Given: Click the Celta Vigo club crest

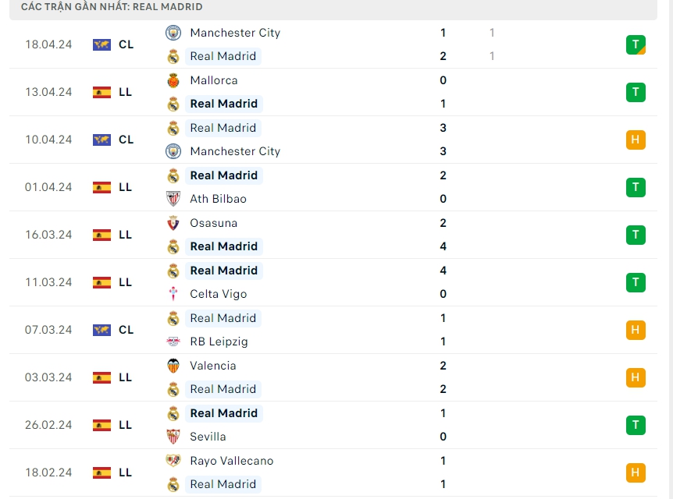Looking at the screenshot, I should [173, 294].
